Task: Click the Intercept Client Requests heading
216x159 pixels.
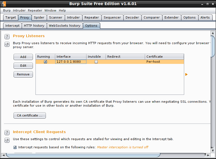Action: click(x=39, y=132)
